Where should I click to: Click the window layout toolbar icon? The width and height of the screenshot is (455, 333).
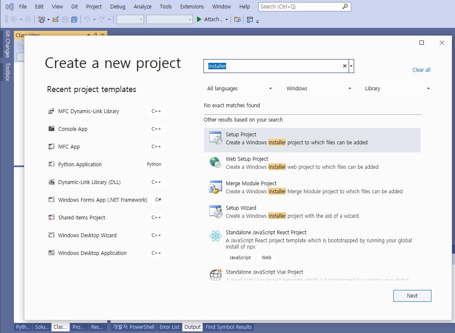(250, 20)
